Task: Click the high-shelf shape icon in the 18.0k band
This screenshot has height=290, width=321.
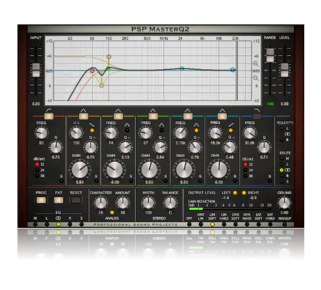Action: click(230, 125)
